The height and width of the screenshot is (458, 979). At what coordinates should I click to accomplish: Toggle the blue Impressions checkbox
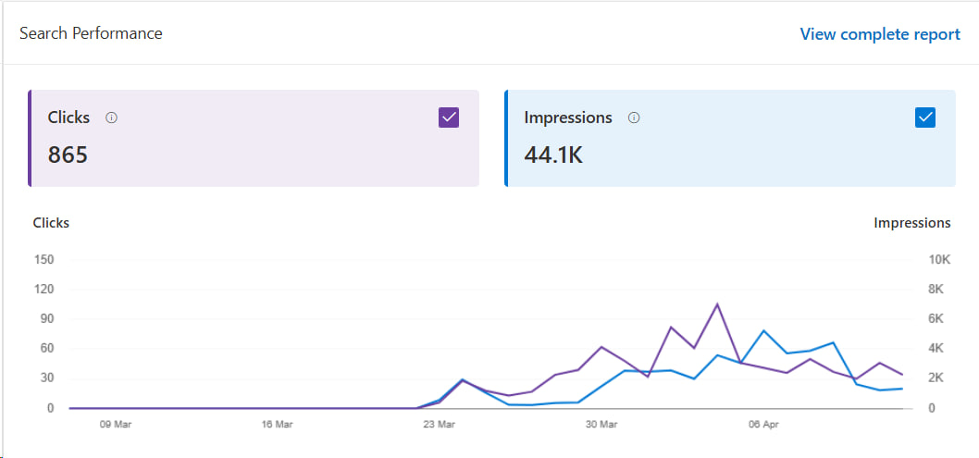pos(924,118)
